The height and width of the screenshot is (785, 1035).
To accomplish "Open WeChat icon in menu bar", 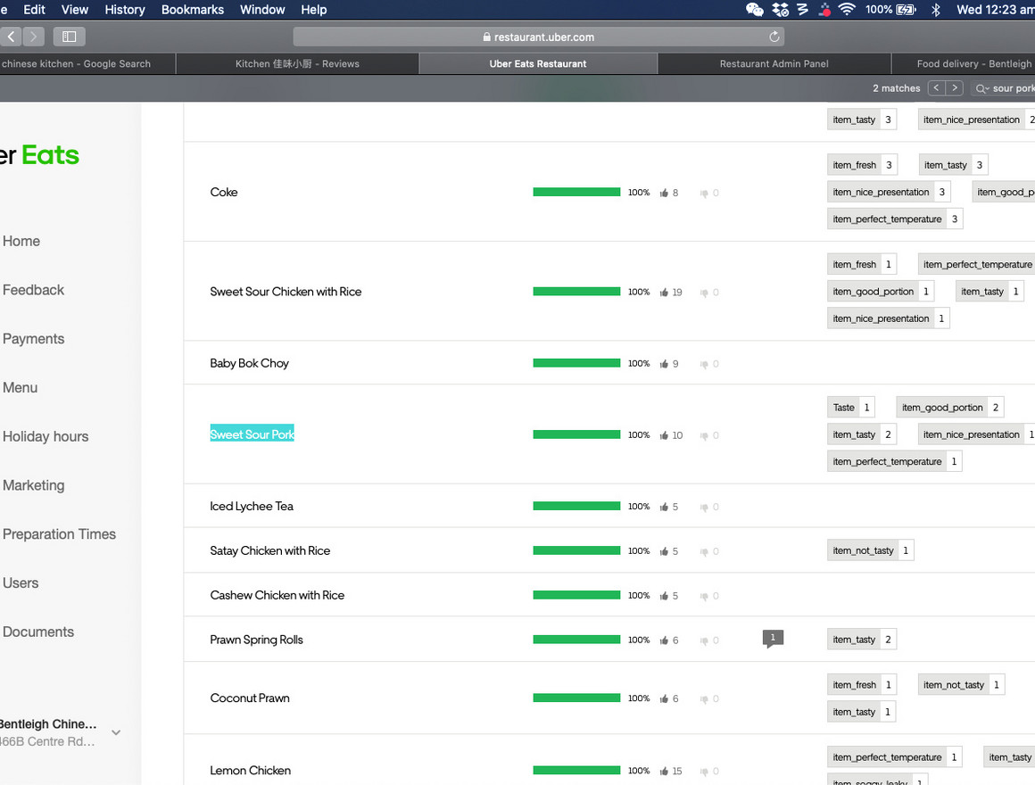I will [755, 9].
